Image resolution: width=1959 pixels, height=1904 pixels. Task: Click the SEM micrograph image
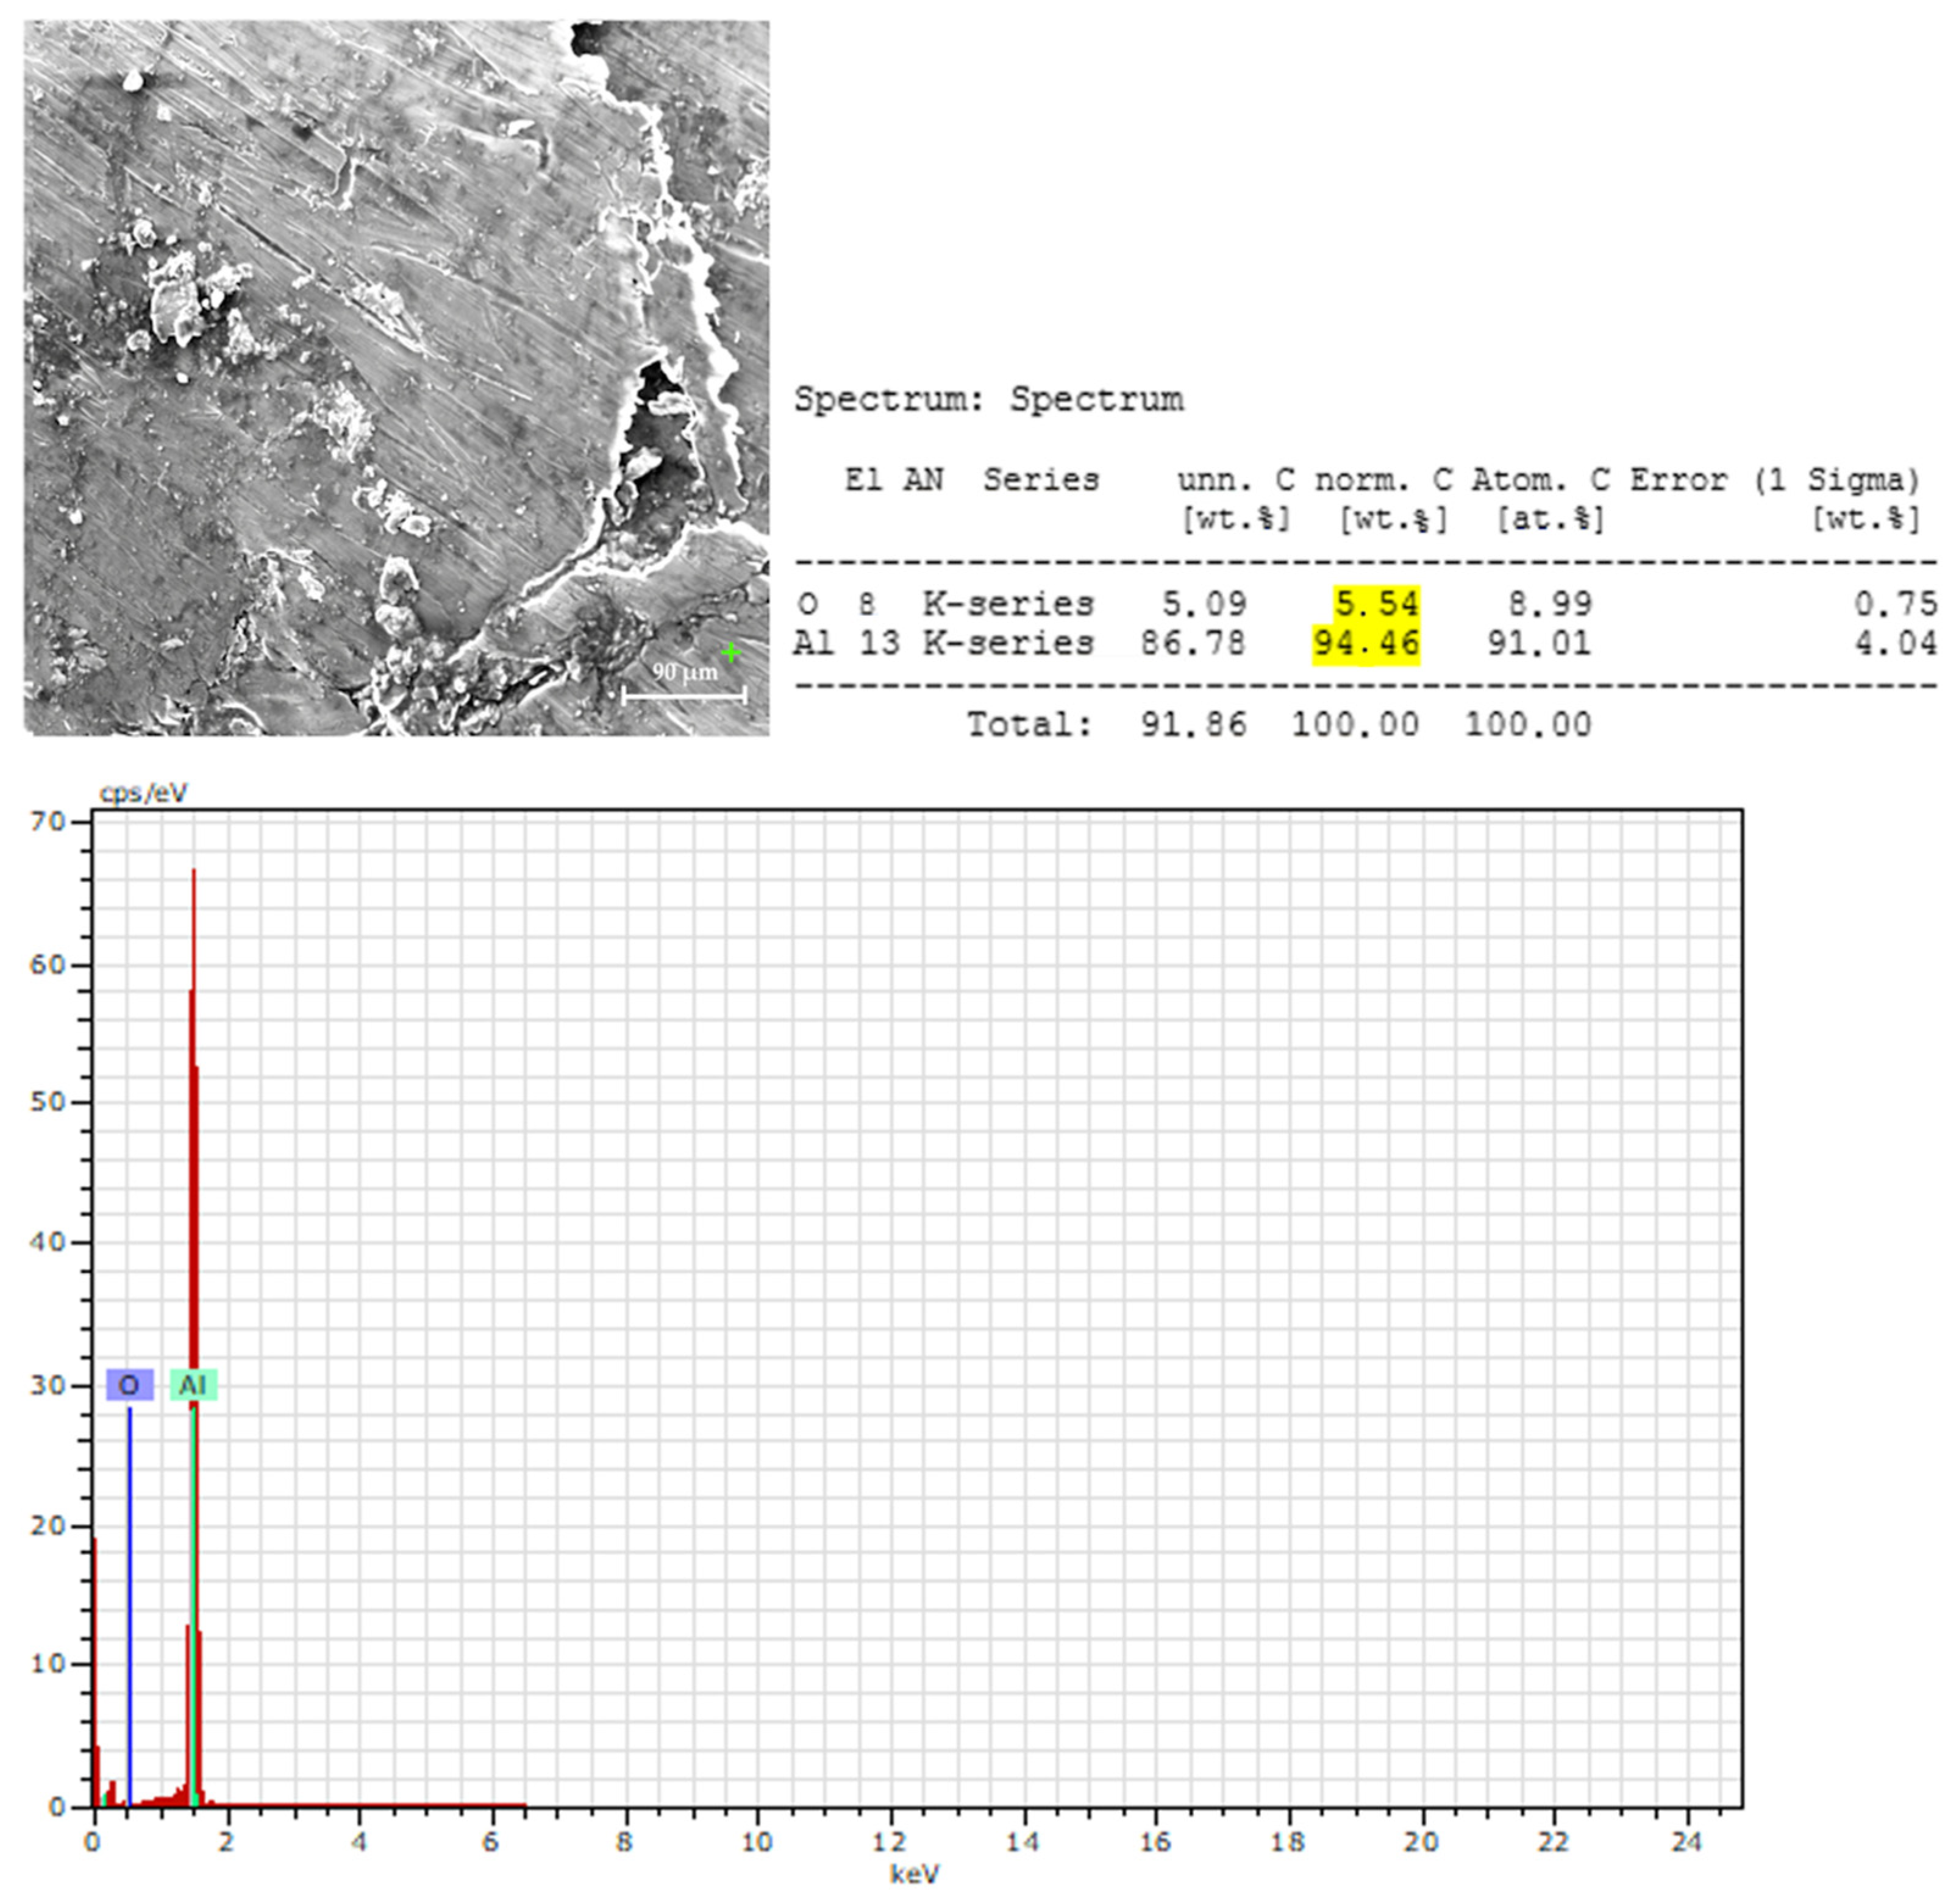pos(397,378)
